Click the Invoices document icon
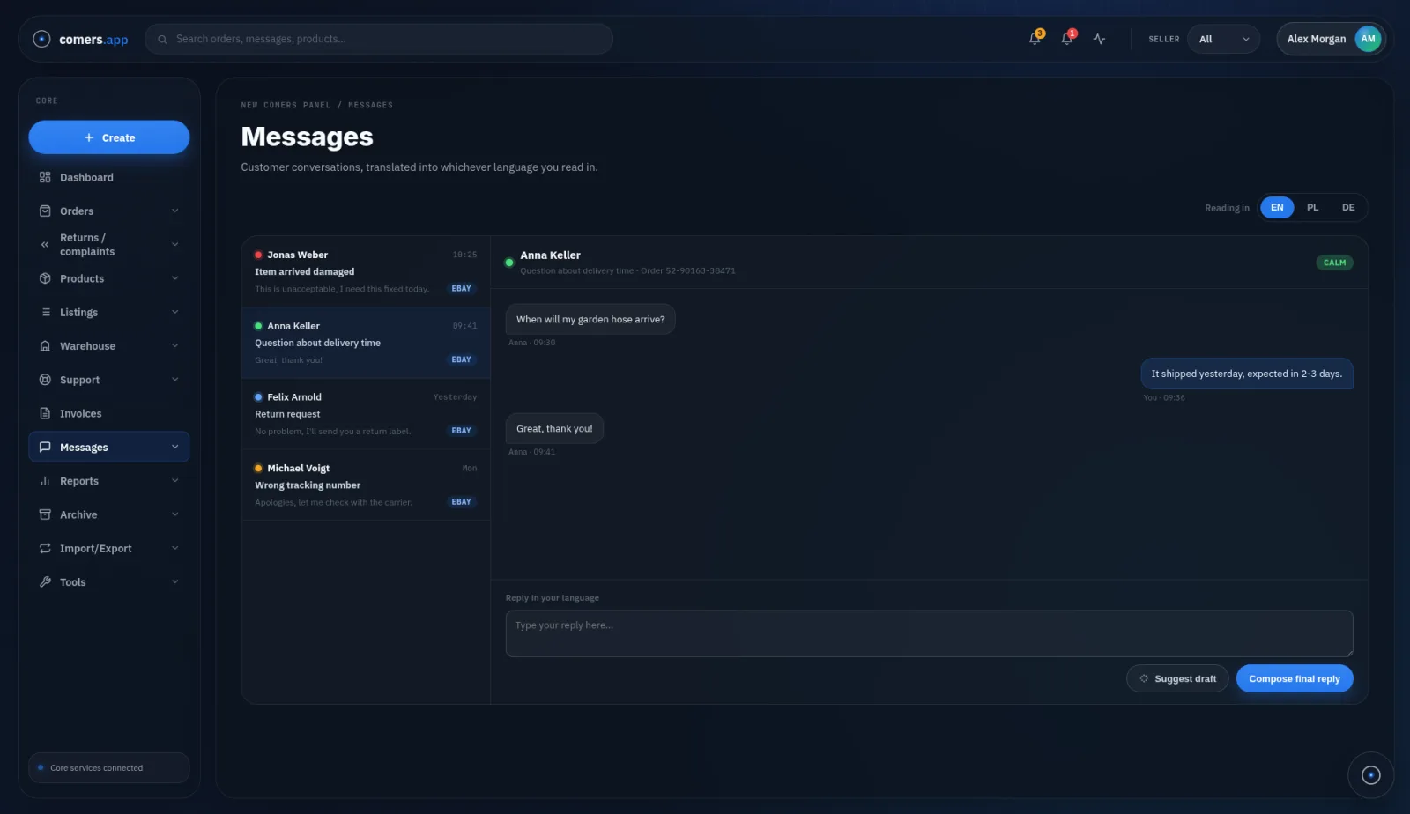This screenshot has height=814, width=1410. pos(45,413)
